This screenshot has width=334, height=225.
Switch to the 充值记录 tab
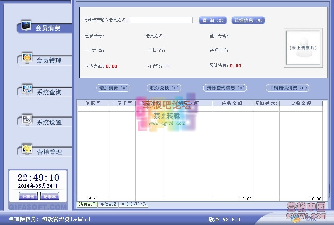click(109, 205)
